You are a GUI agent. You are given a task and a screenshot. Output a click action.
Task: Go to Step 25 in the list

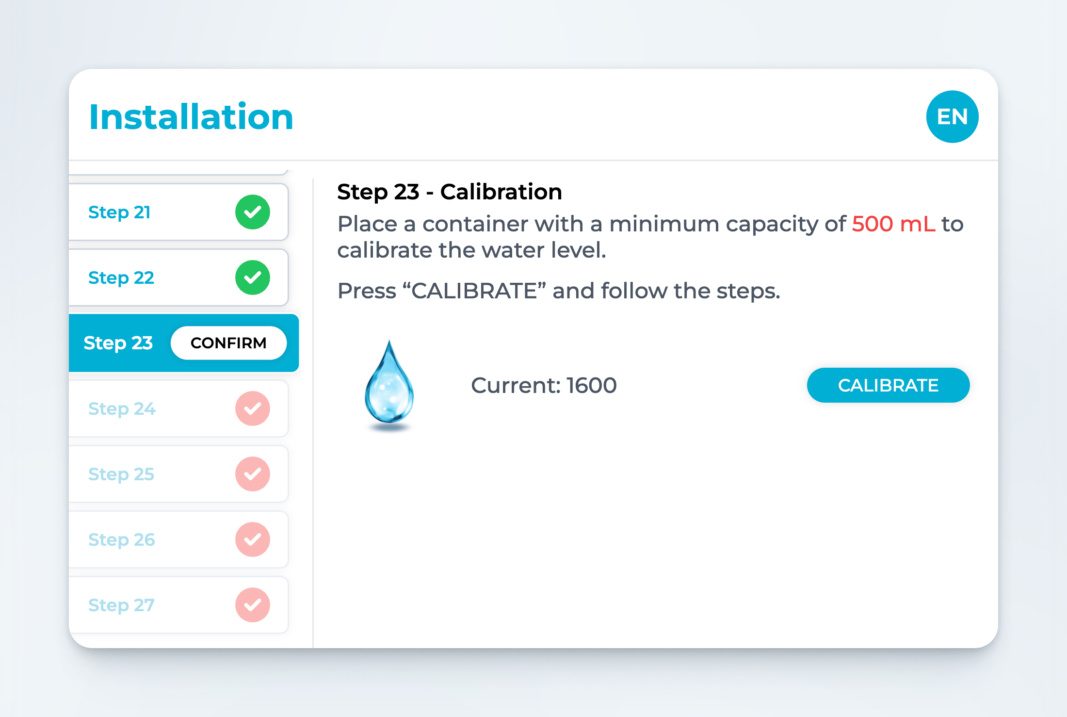click(x=121, y=474)
